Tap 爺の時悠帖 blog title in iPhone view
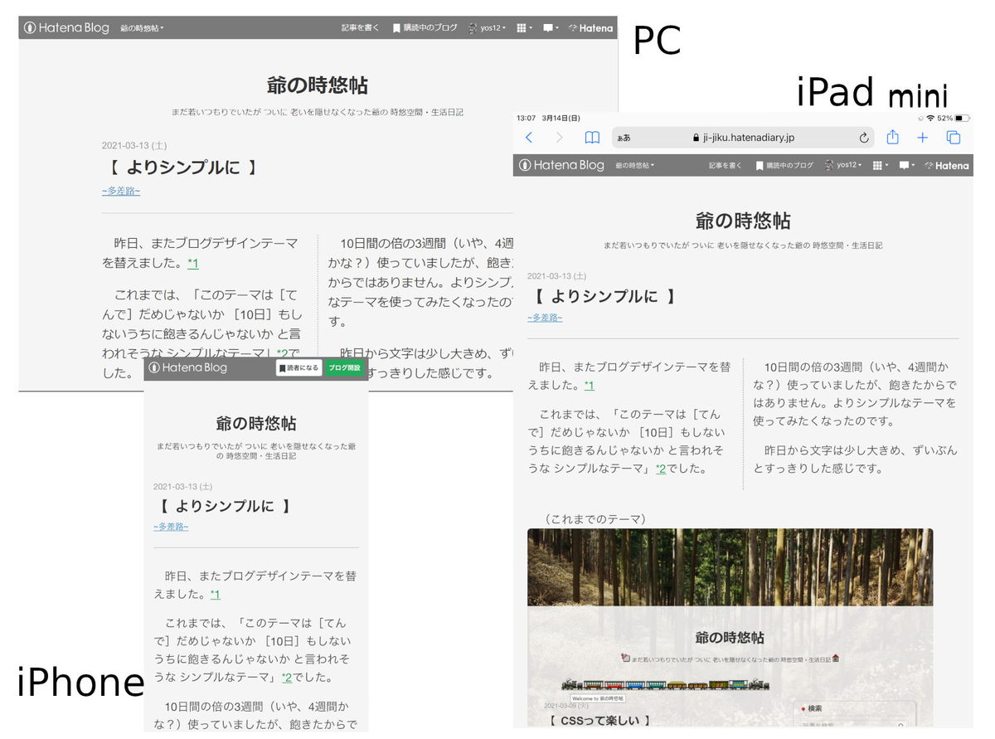995x739 pixels. click(x=256, y=423)
